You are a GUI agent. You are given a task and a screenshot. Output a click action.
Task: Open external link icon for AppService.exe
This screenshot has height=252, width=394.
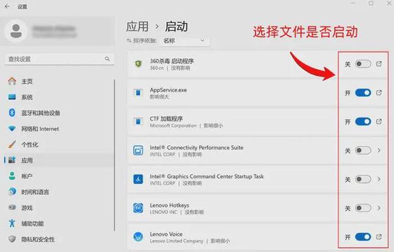[x=379, y=93]
